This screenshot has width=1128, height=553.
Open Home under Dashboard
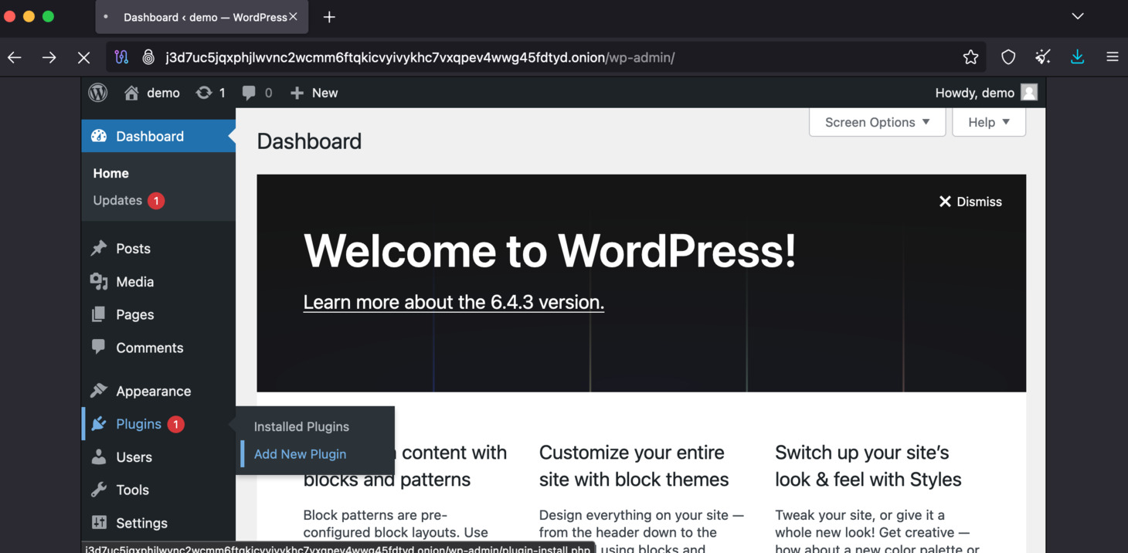point(111,173)
